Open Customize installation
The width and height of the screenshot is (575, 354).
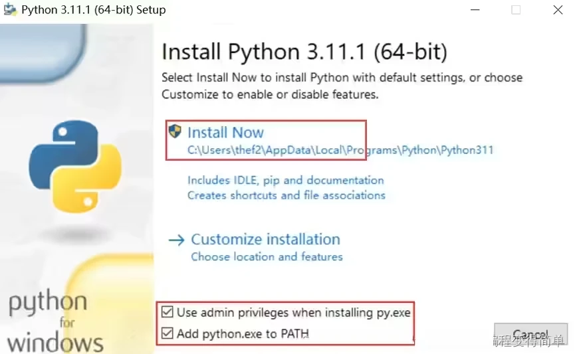coord(265,239)
